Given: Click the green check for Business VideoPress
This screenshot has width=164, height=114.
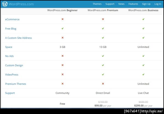Looking at the screenshot, I should click(143, 74).
